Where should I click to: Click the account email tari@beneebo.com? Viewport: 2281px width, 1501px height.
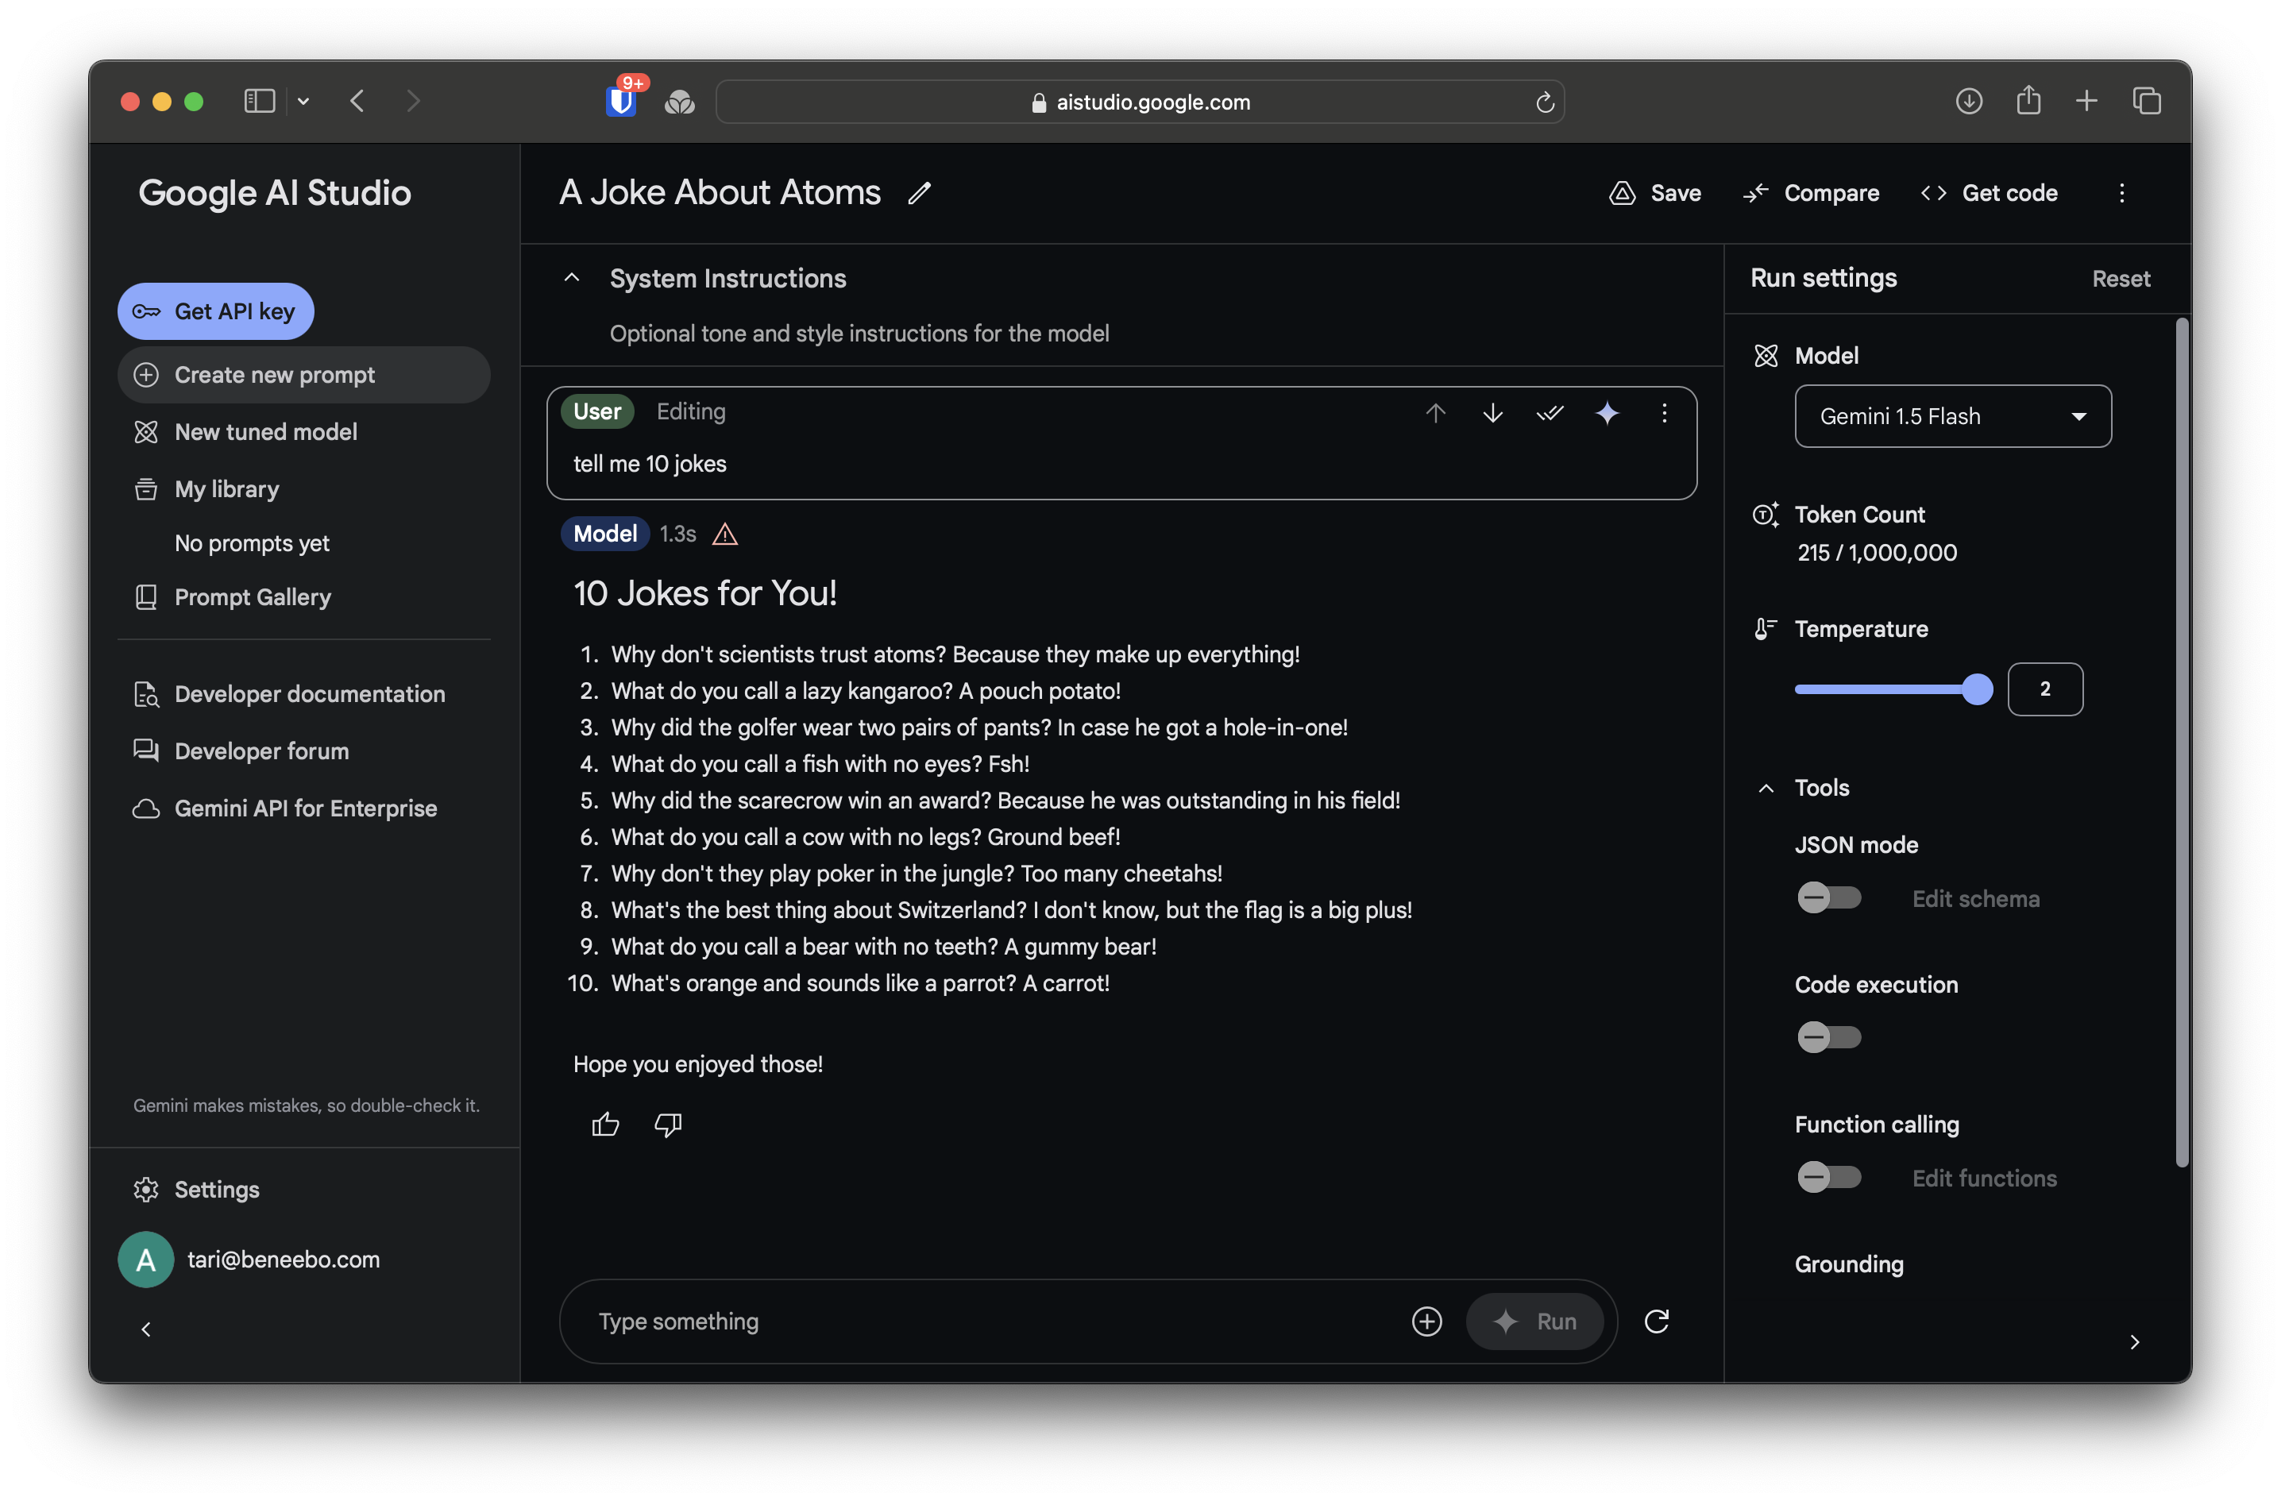[284, 1260]
